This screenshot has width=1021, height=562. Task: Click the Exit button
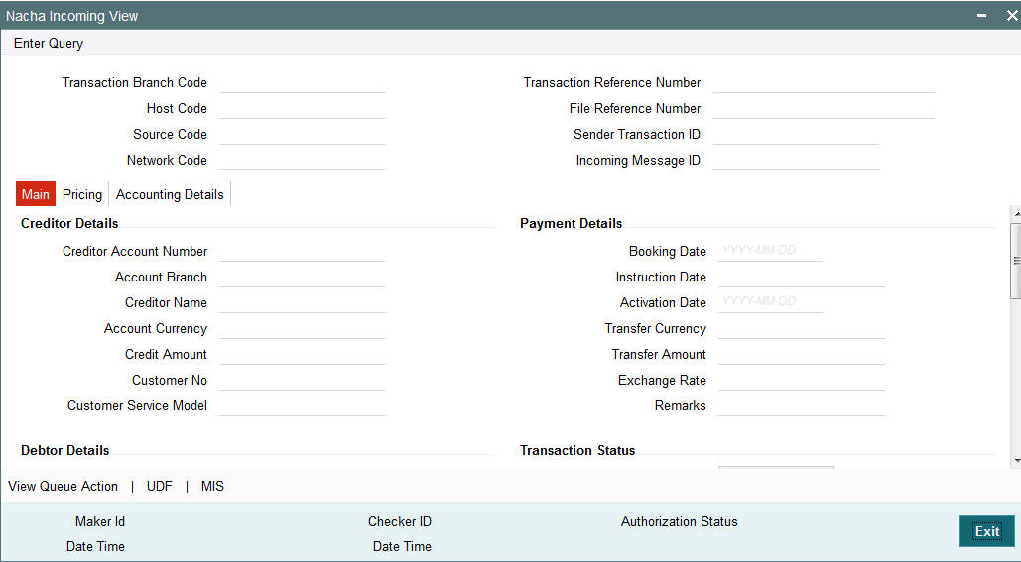(986, 531)
